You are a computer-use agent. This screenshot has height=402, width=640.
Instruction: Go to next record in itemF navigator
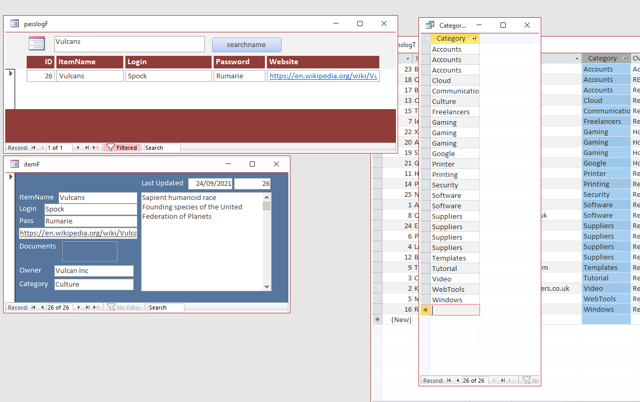[x=78, y=308]
